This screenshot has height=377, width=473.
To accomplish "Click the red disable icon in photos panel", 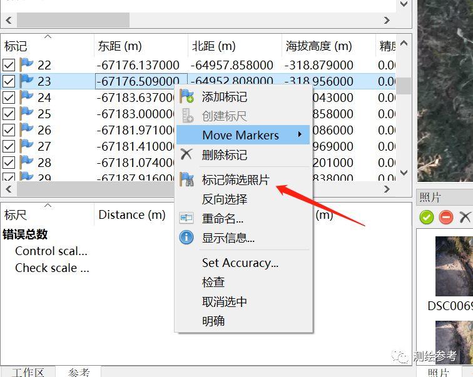I will [446, 217].
